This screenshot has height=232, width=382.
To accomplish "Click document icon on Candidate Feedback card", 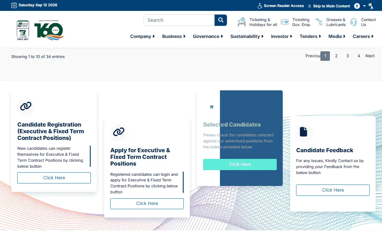I will click(303, 132).
